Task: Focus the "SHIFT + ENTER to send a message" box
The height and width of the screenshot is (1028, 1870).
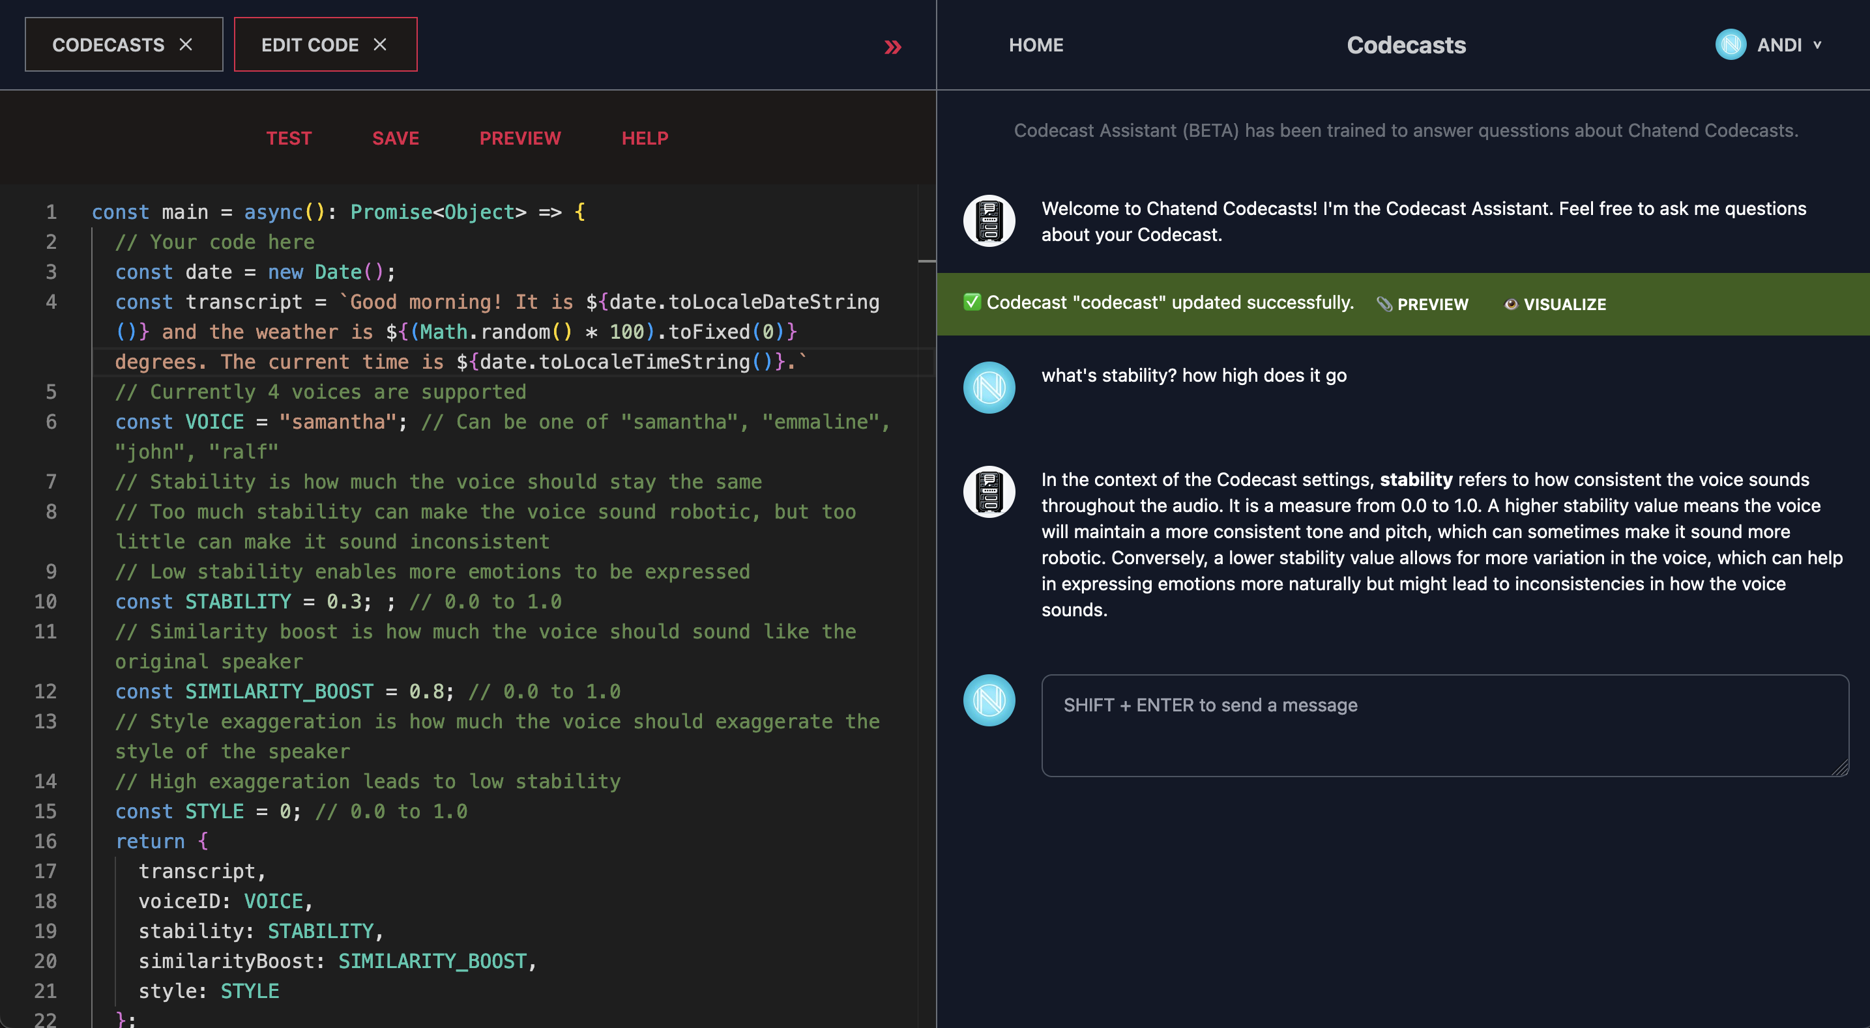Action: (1444, 726)
